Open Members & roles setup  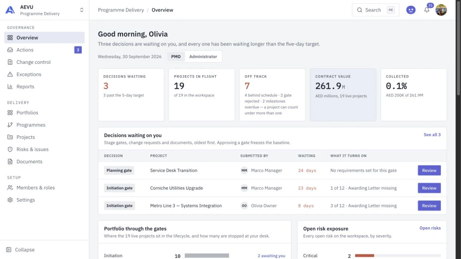(44, 188)
